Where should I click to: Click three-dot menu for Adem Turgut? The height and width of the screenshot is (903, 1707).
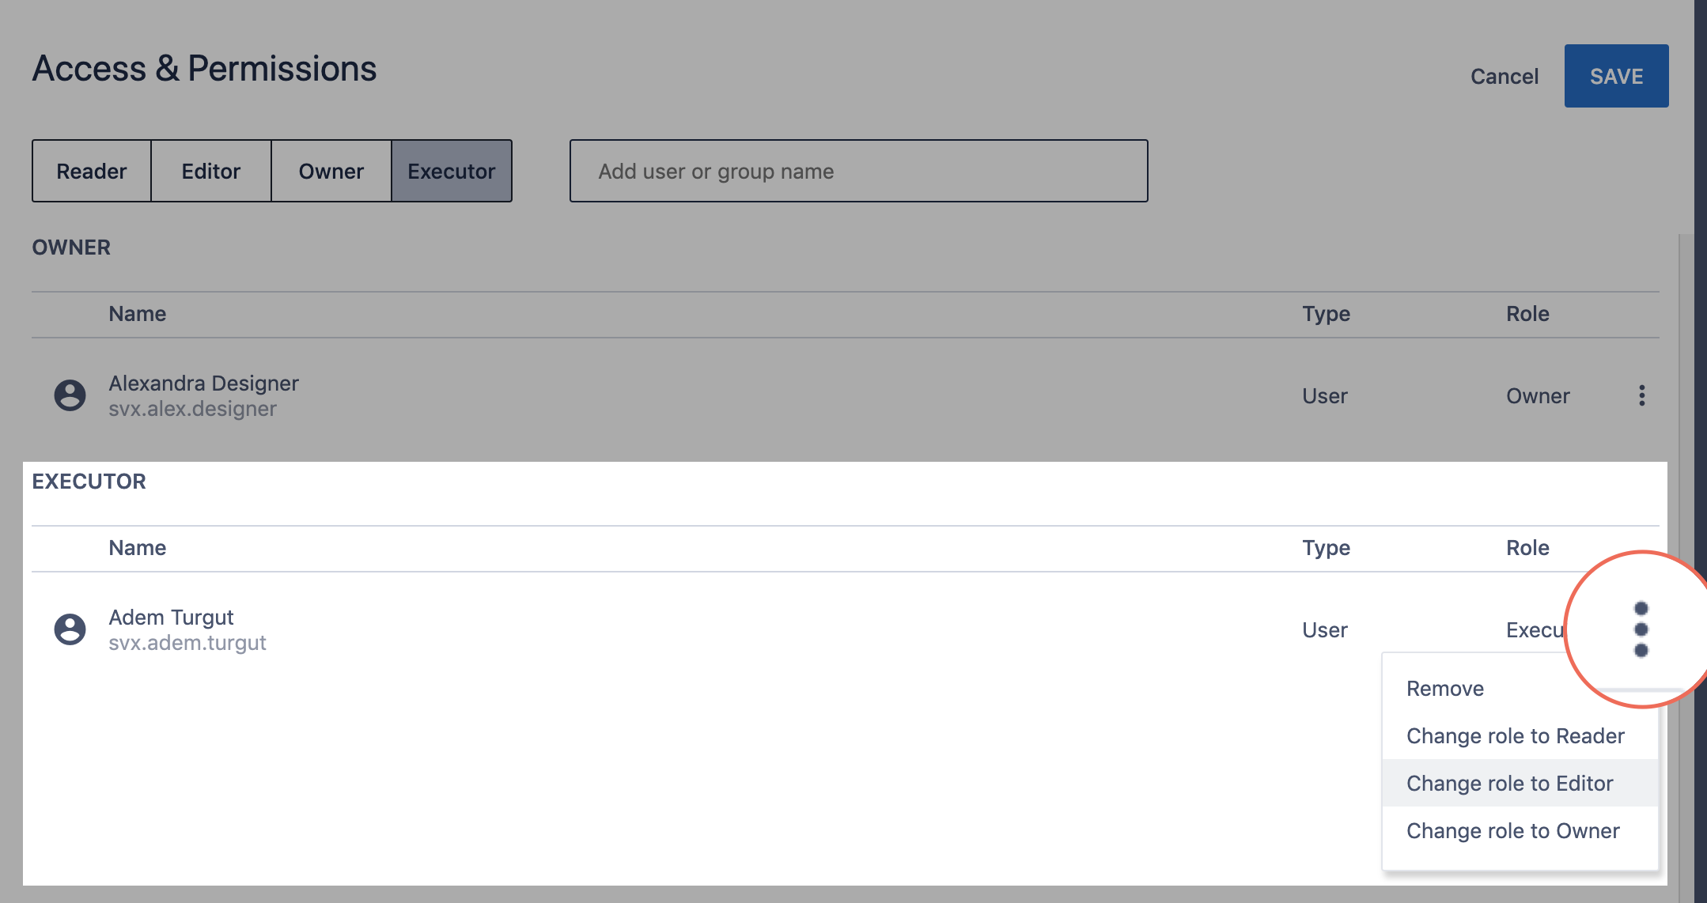pyautogui.click(x=1641, y=629)
